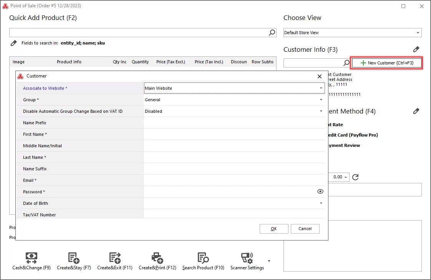
Task: Click the Price (Tax Excl.) column header
Action: coord(171,62)
